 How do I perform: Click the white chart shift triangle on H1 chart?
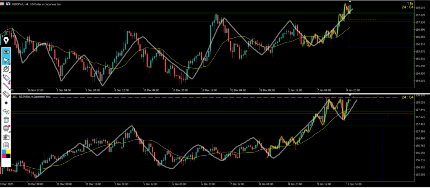(x=350, y=96)
